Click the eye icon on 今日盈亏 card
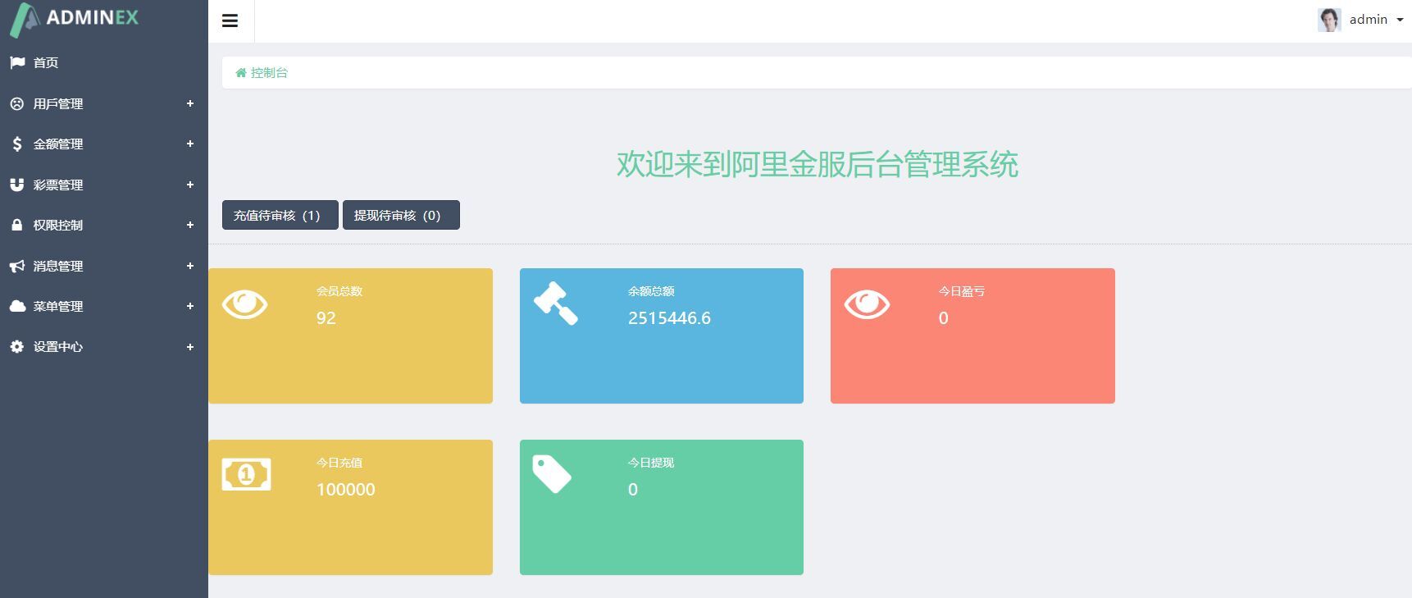The height and width of the screenshot is (598, 1412). tap(867, 304)
